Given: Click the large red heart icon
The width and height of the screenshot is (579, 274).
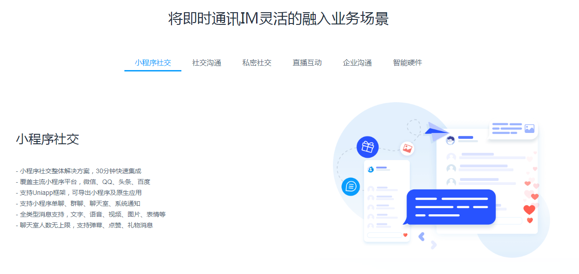Looking at the screenshot, I should [x=529, y=210].
